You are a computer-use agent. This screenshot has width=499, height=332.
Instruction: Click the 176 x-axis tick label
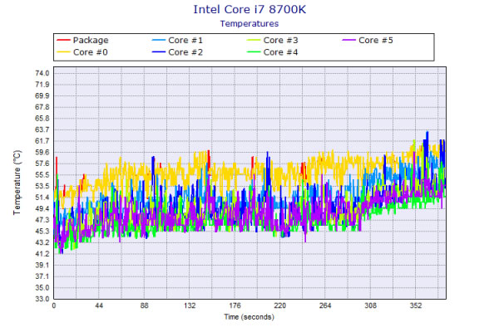point(235,305)
